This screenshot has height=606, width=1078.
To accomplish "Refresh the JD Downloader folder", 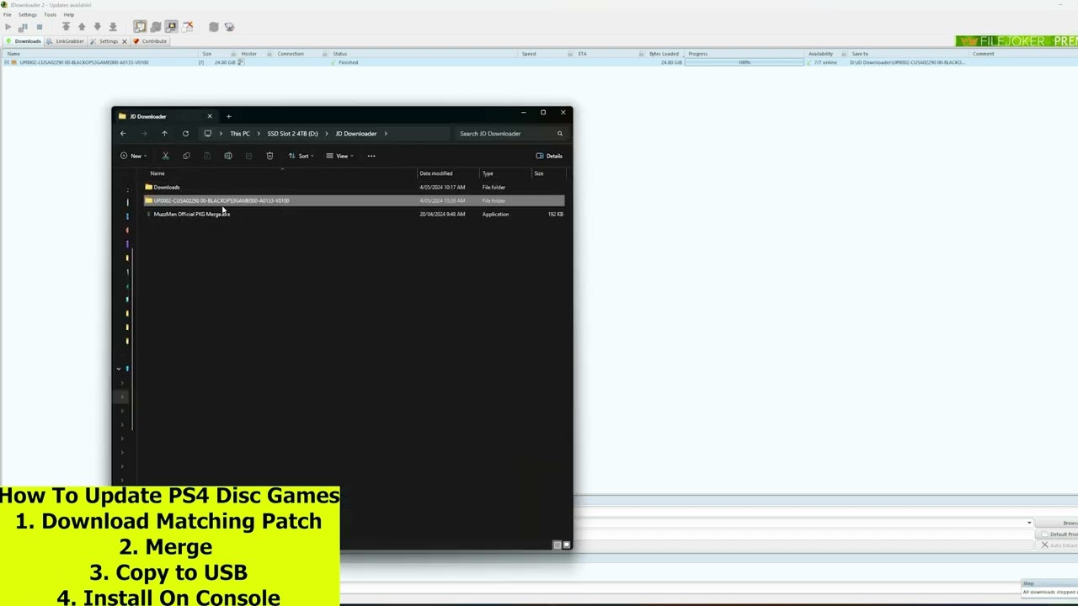I will coord(185,134).
